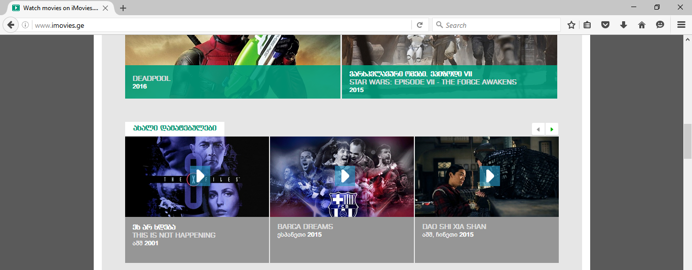
Task: Show next newly added movies green arrow
Action: [552, 129]
